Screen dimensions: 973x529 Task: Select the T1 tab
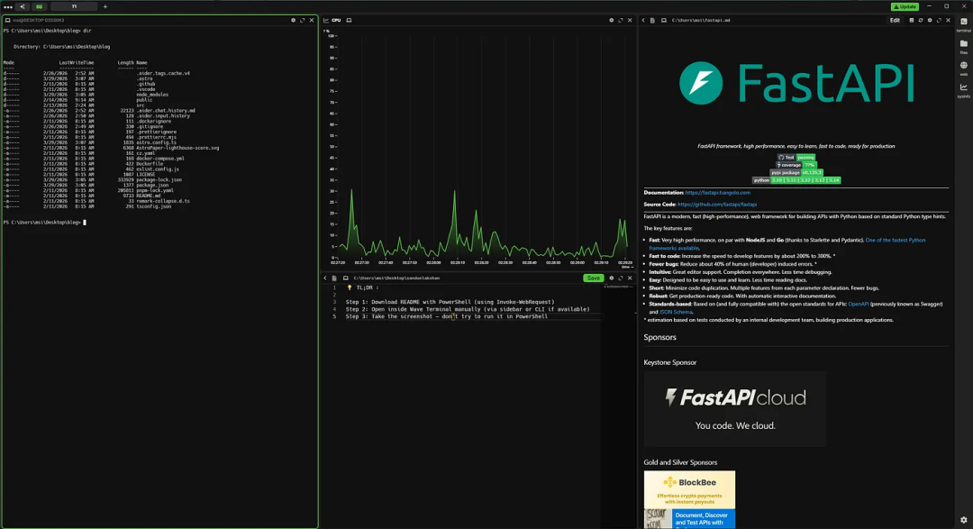74,7
